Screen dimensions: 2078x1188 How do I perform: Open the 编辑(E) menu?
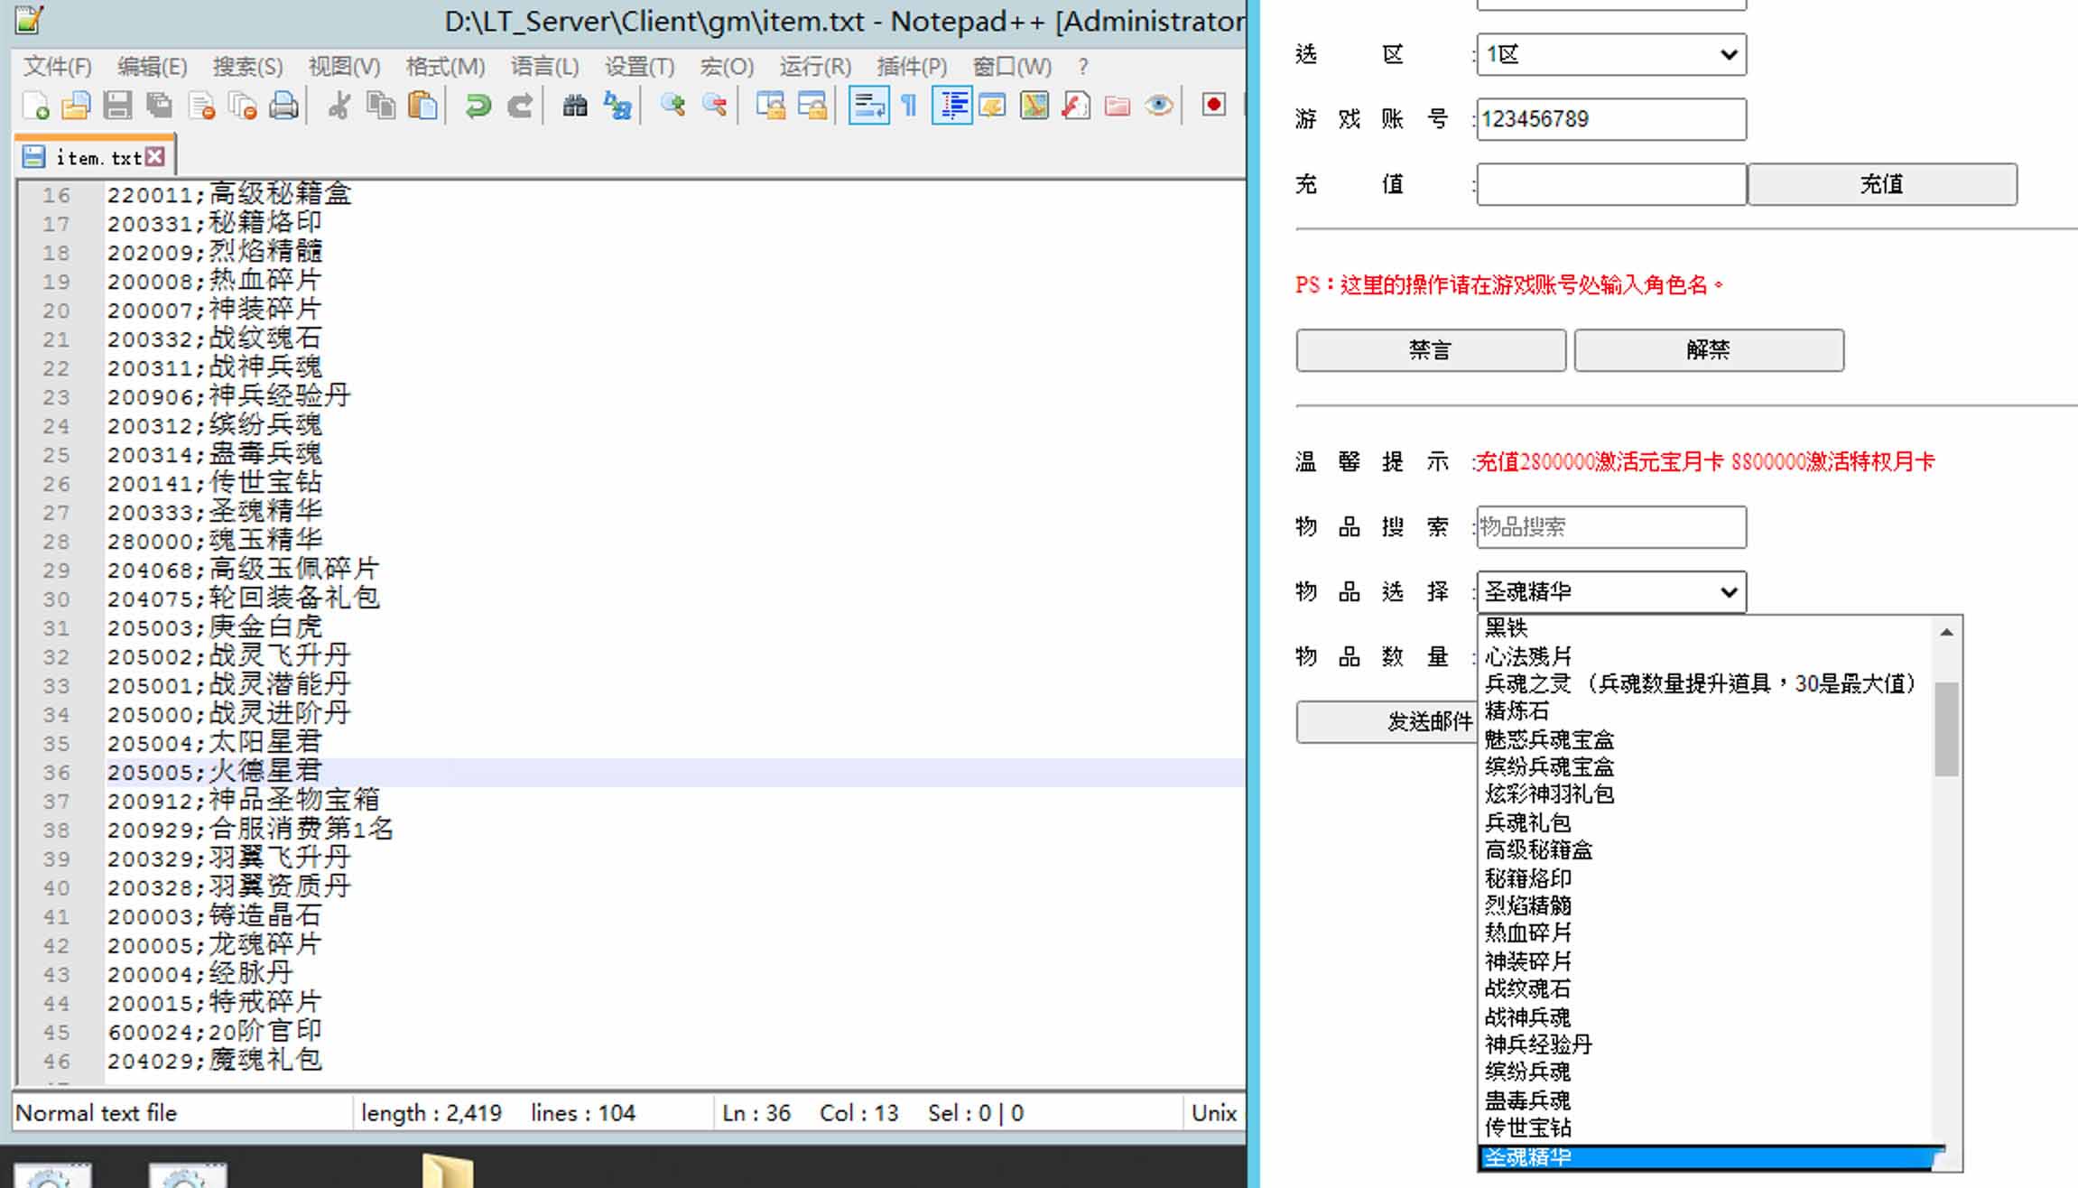click(x=152, y=66)
